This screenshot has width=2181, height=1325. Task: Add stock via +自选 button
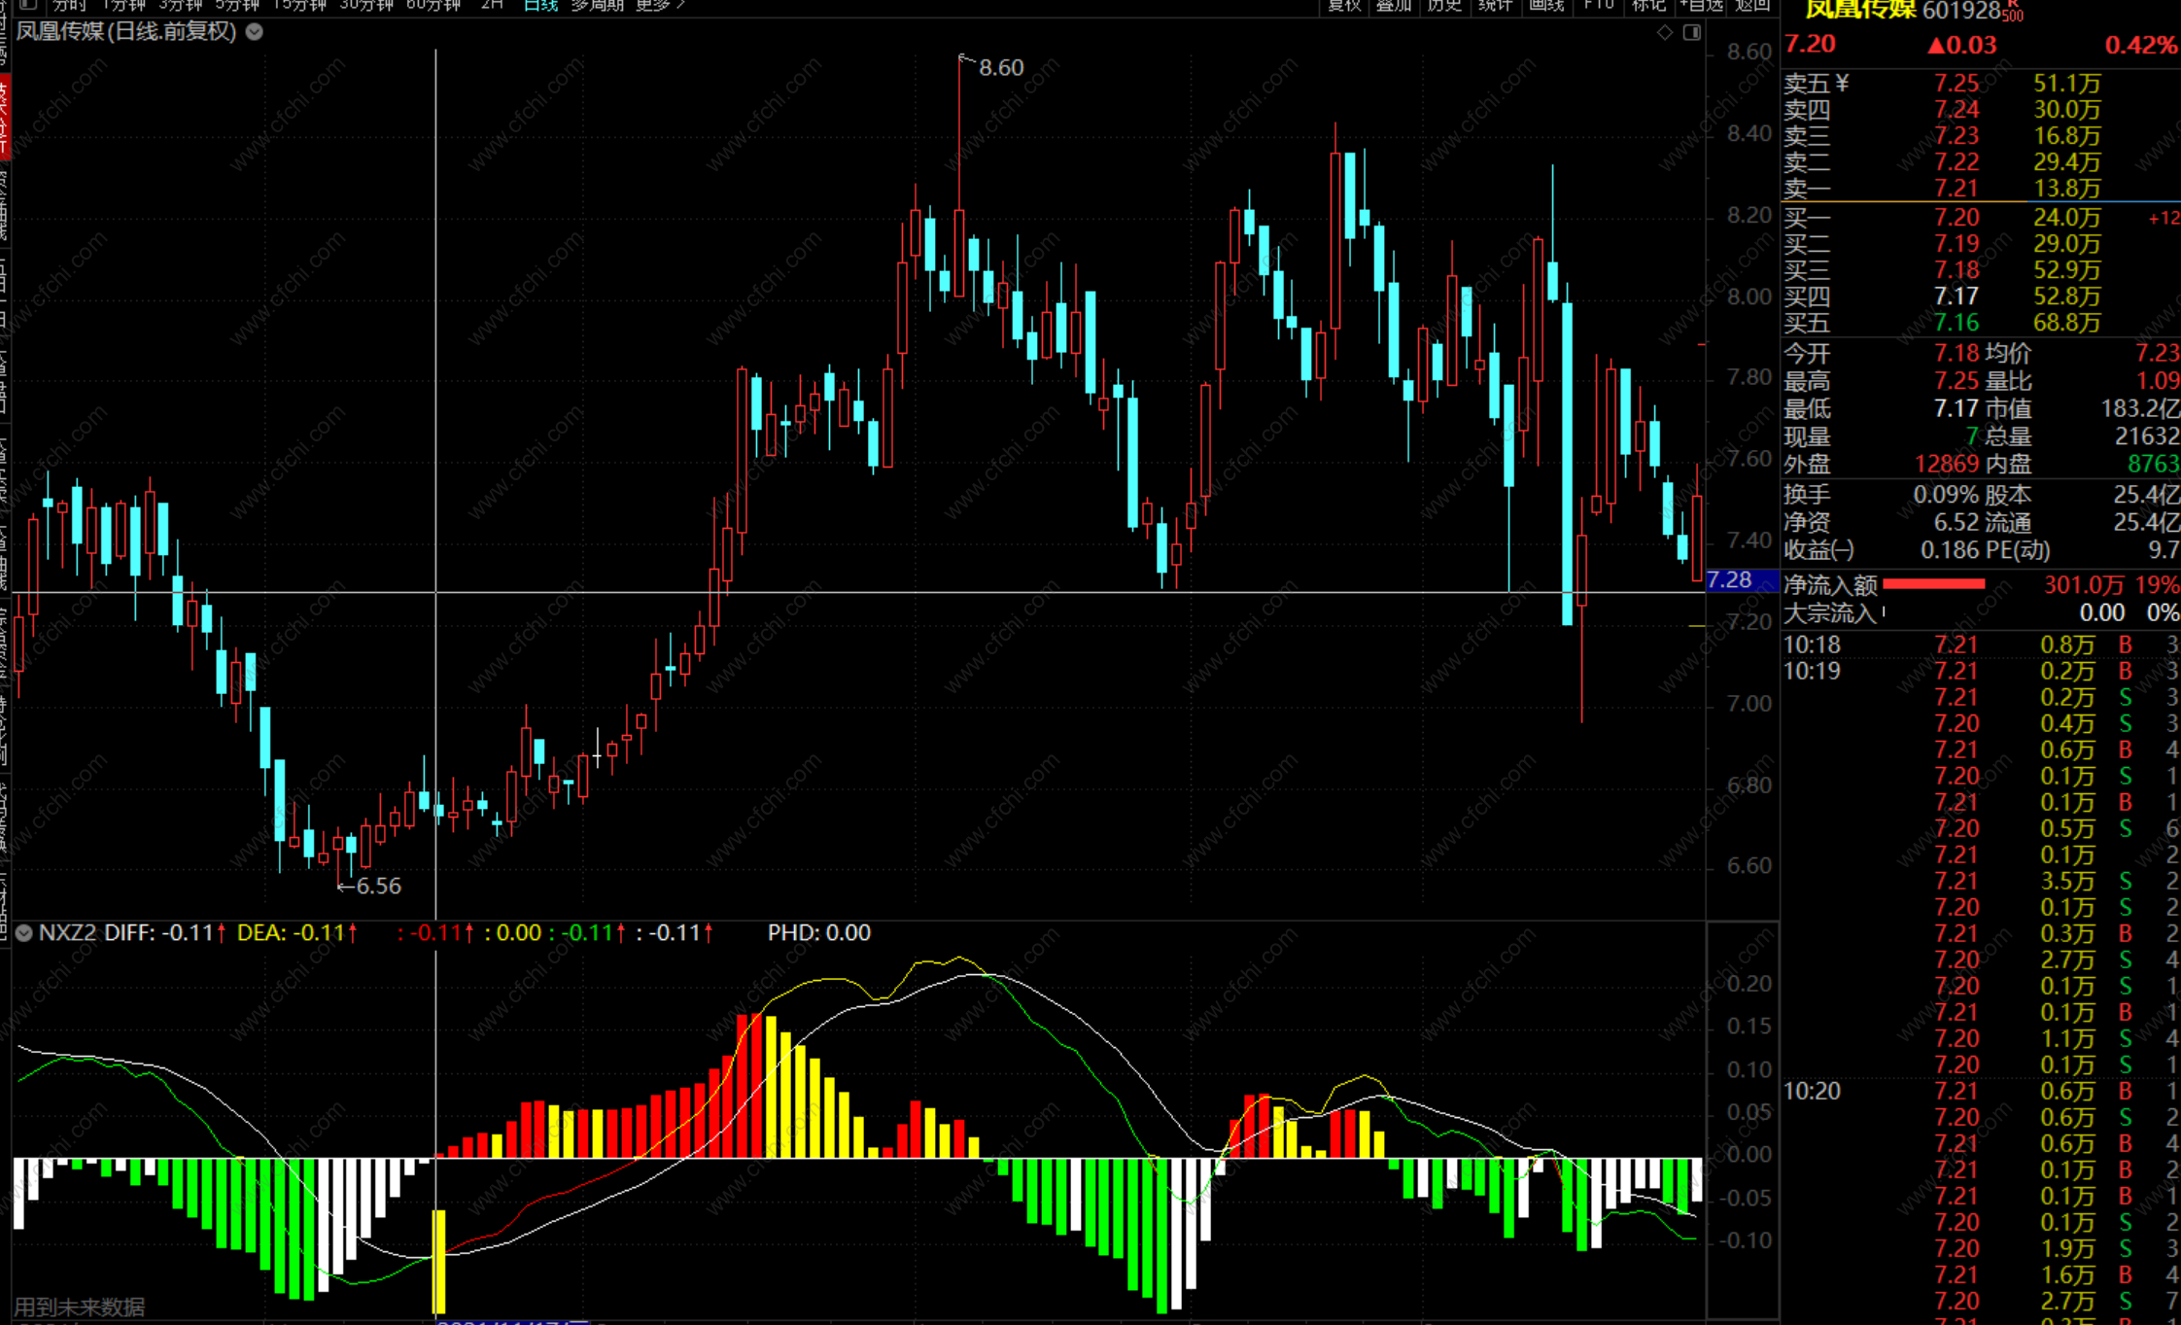pyautogui.click(x=1701, y=5)
